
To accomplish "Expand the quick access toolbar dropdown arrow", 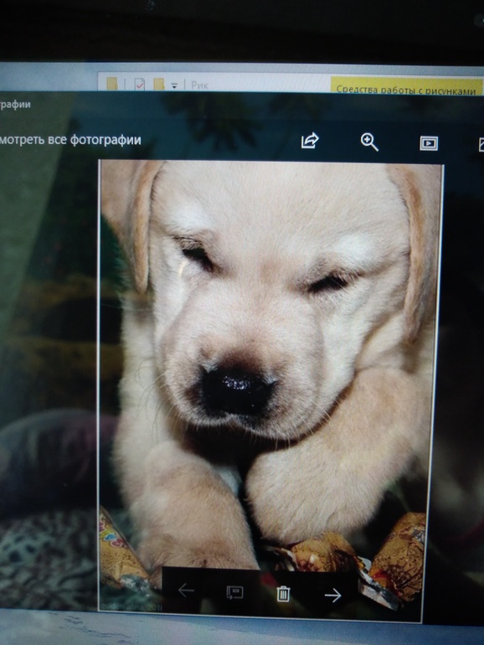I will point(174,85).
